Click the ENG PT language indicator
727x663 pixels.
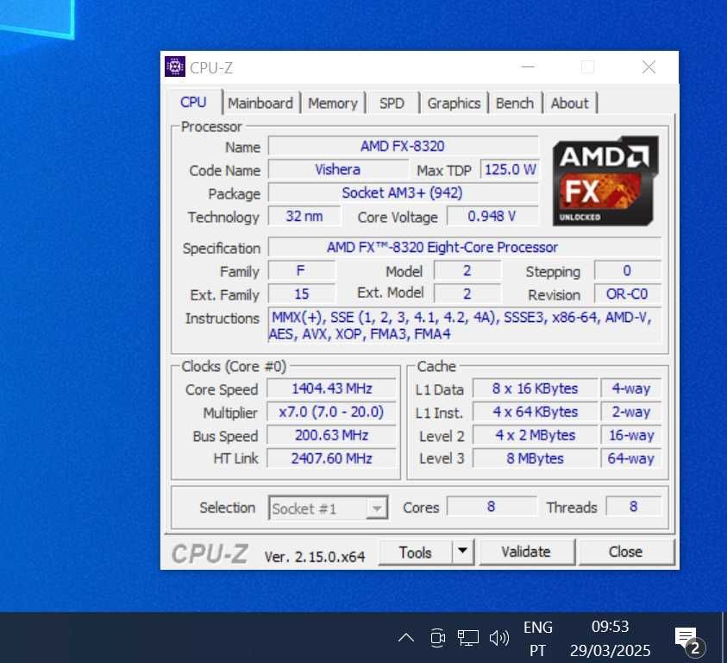click(x=538, y=639)
